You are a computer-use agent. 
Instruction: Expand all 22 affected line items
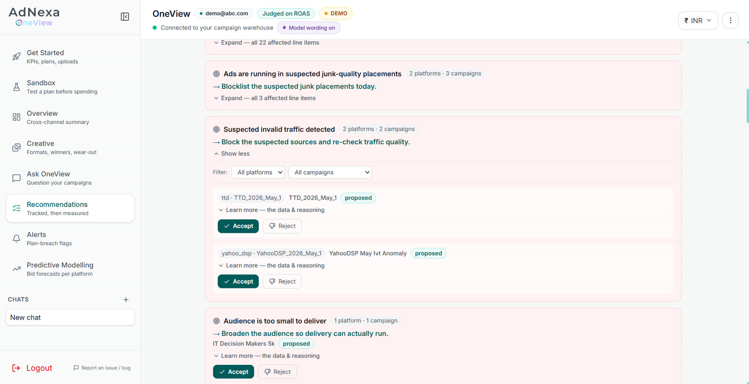click(266, 43)
